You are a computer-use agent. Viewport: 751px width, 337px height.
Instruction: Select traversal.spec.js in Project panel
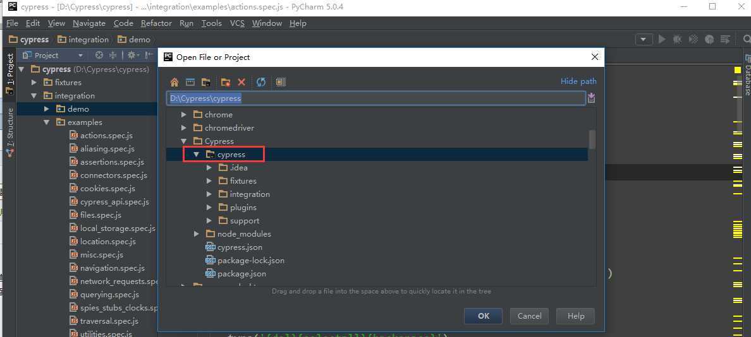[104, 321]
